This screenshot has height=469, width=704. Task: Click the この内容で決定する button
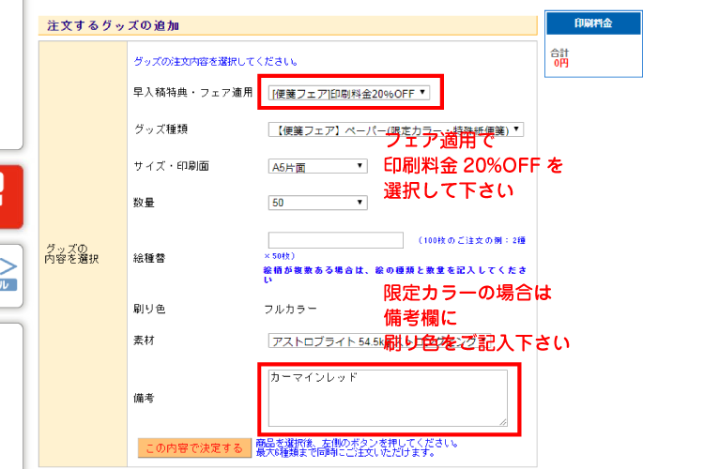point(194,448)
